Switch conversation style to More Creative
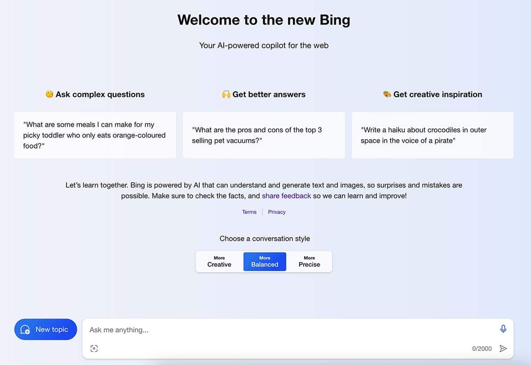The width and height of the screenshot is (531, 365). (219, 262)
